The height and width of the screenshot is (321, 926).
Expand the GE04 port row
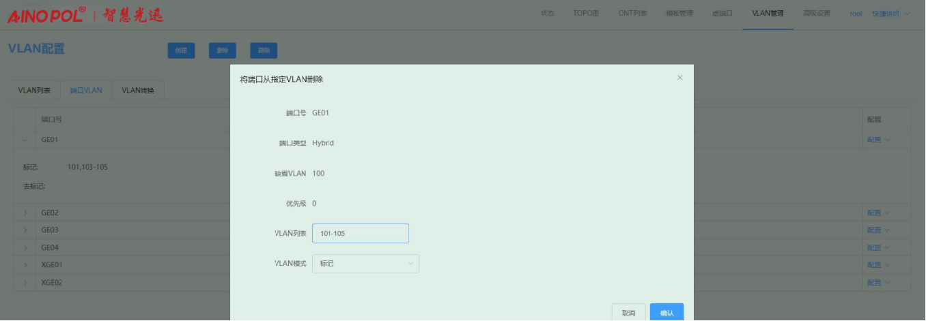[25, 247]
